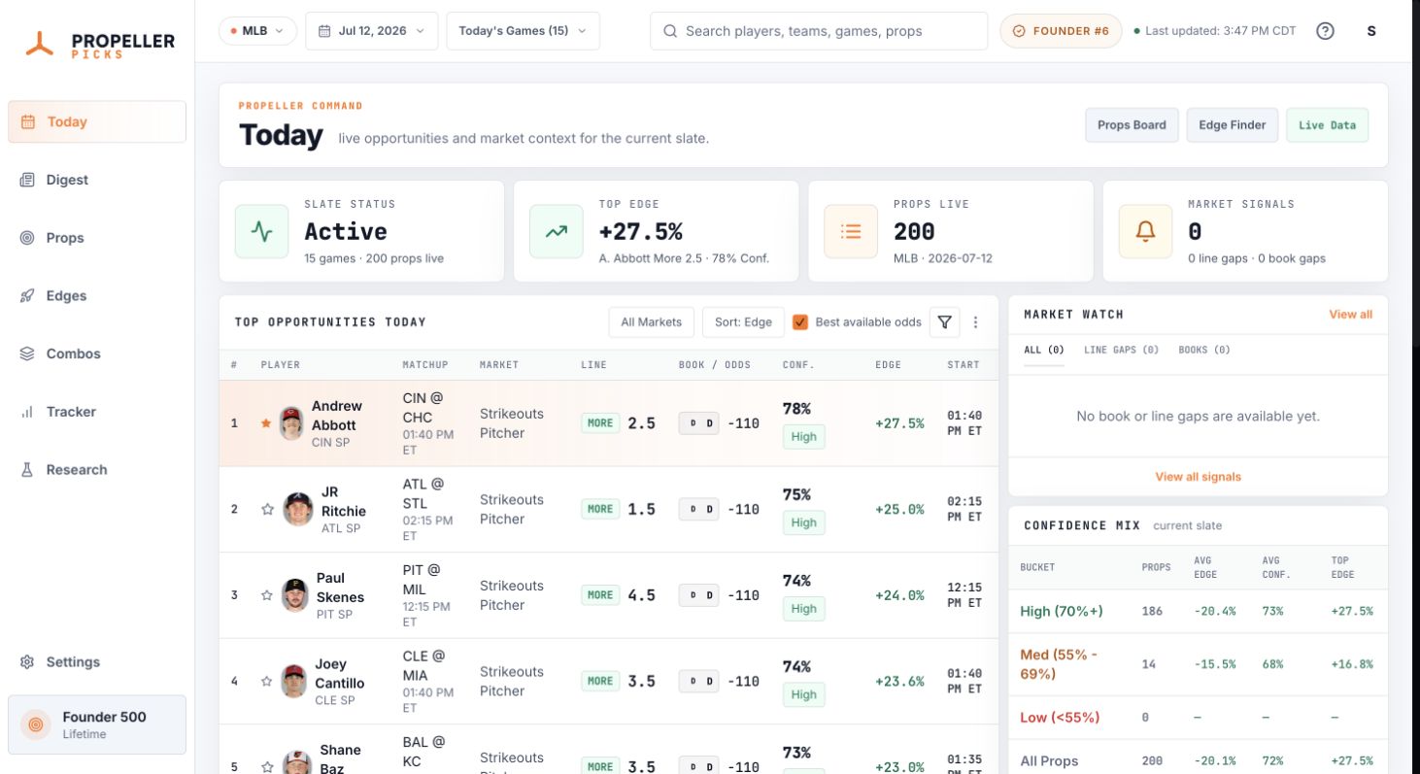Click MORE tag on Ritchie 1.5 line

point(600,509)
